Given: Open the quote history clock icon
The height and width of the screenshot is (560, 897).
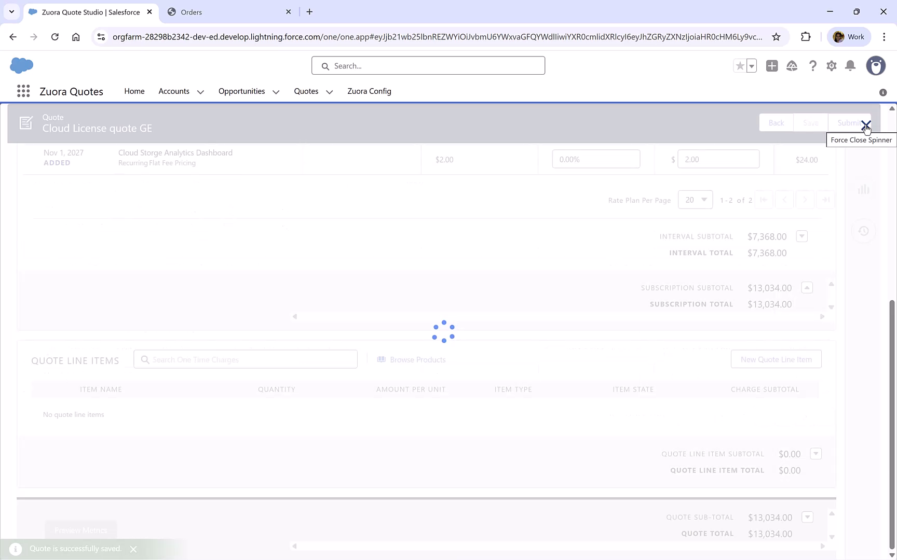Looking at the screenshot, I should tap(864, 231).
